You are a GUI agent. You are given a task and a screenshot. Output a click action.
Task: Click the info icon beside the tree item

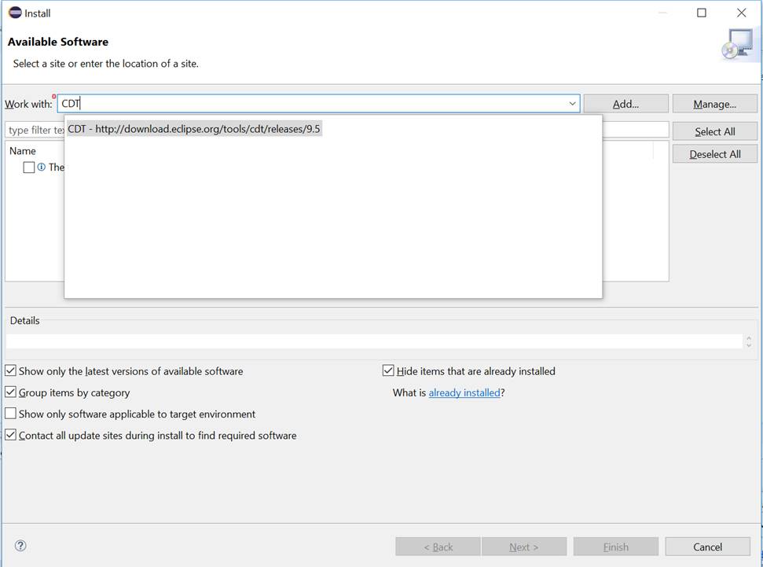41,167
